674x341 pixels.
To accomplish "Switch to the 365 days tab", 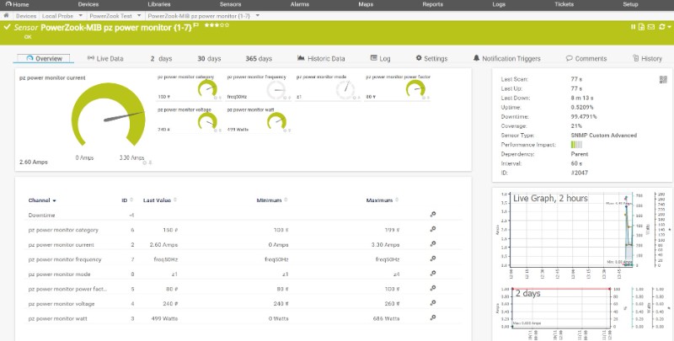I will point(259,58).
